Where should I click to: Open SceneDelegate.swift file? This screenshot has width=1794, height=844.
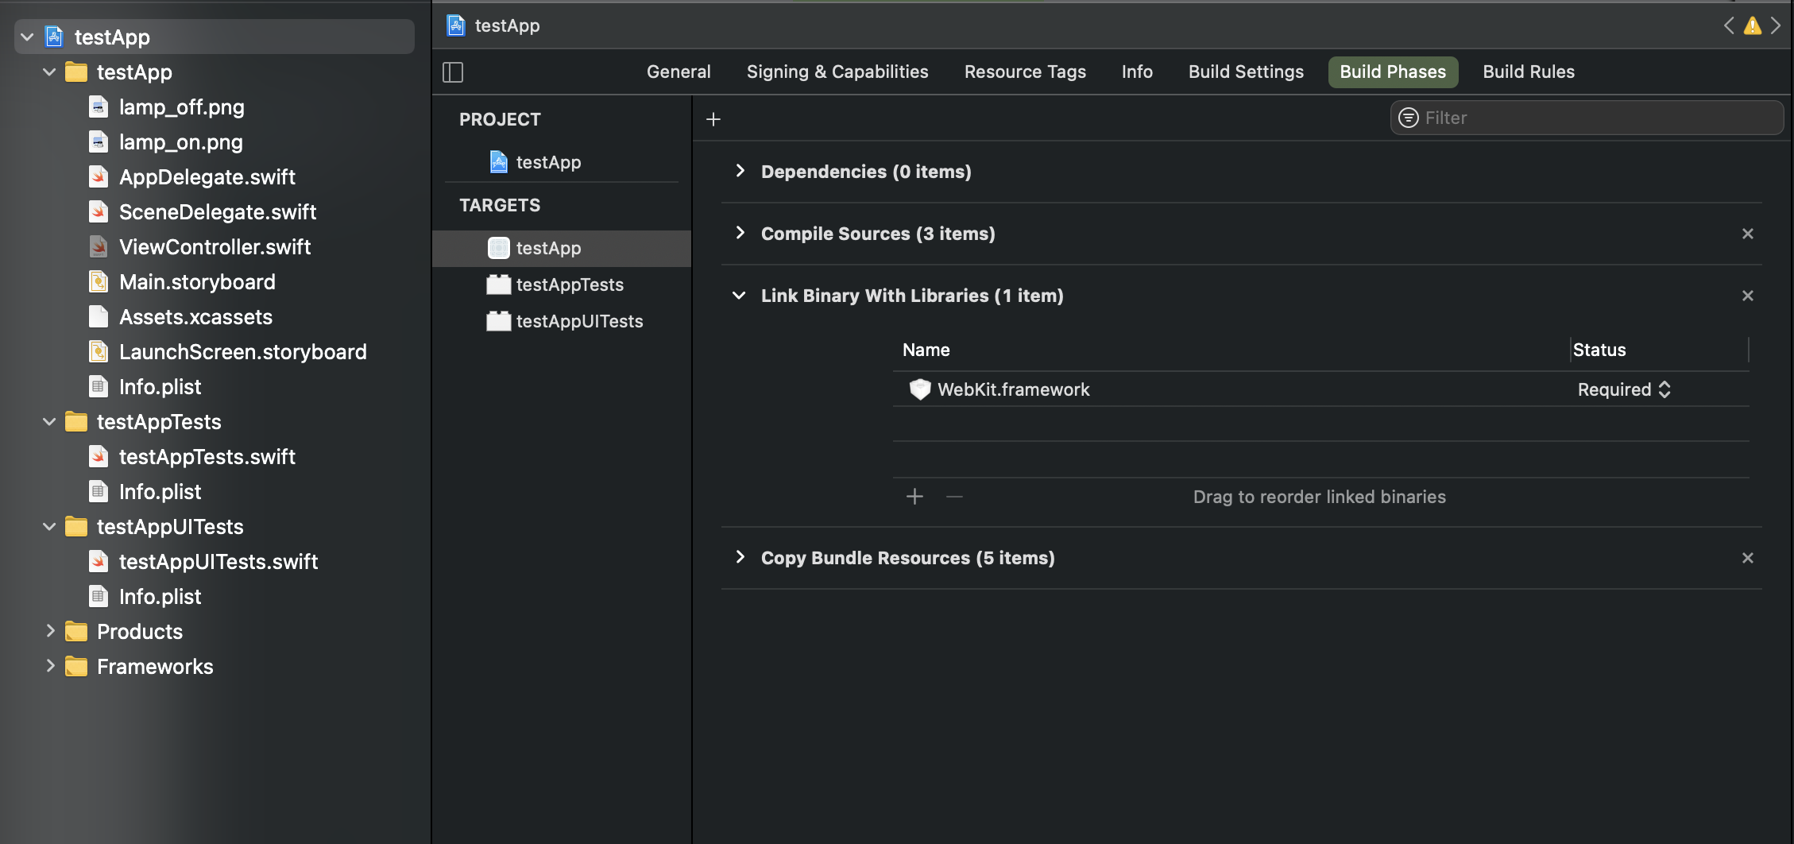click(x=217, y=211)
